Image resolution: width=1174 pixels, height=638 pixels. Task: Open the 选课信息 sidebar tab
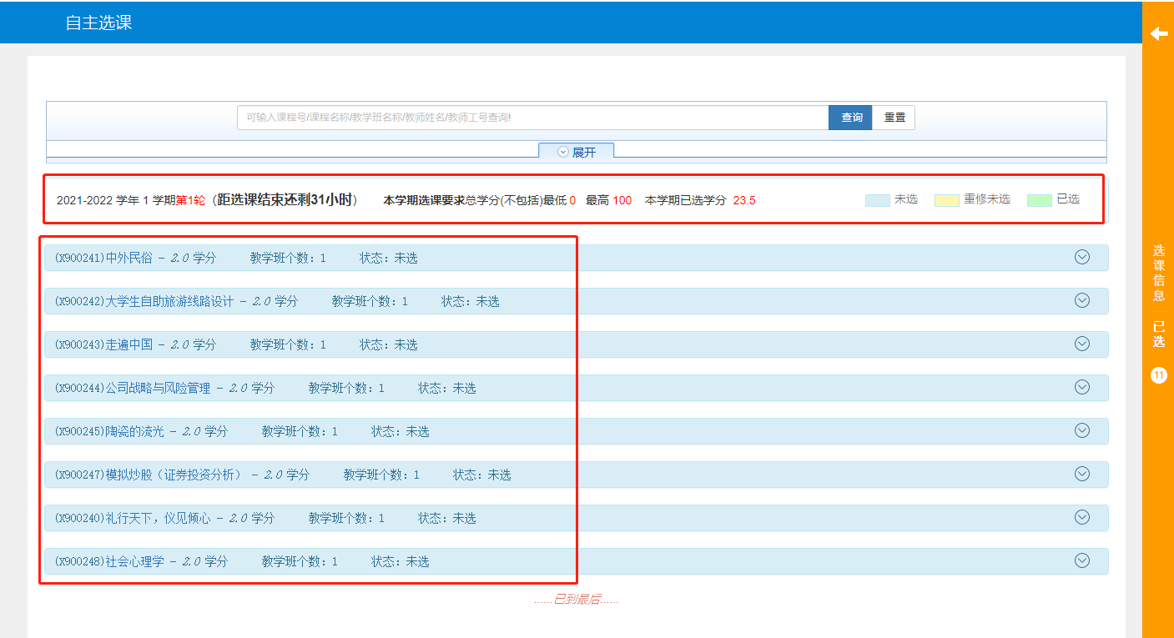pos(1158,273)
